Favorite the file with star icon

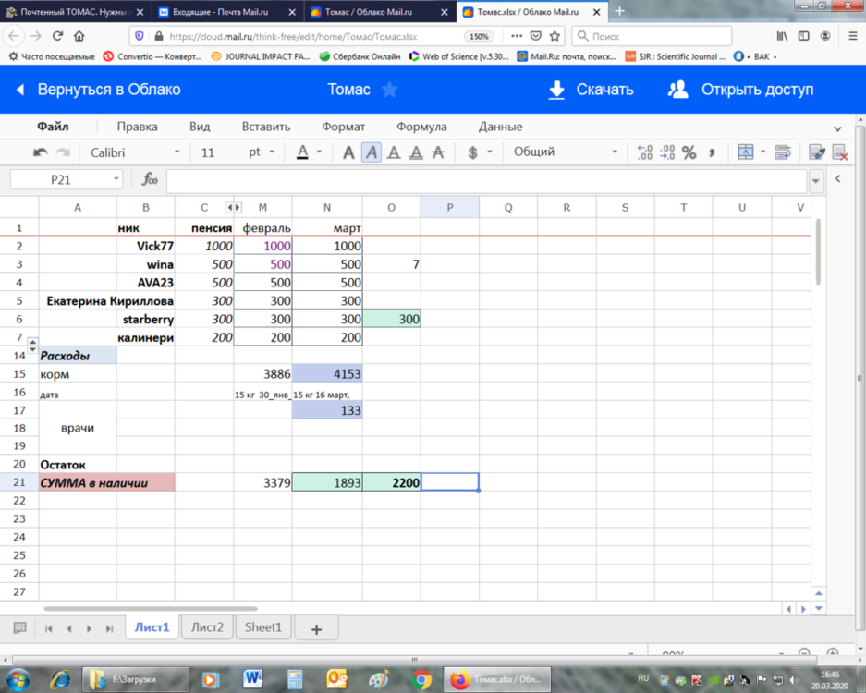point(390,90)
